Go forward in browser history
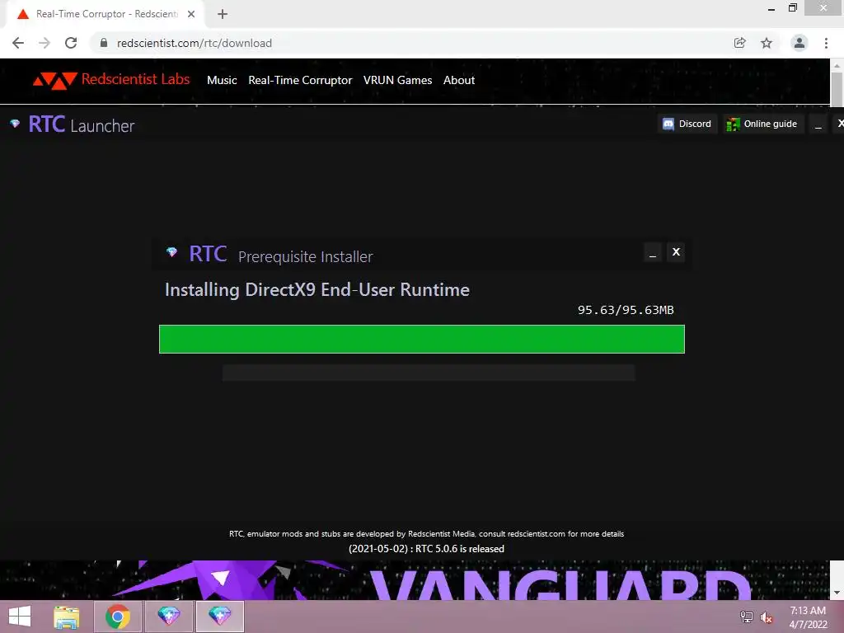The image size is (844, 633). (x=45, y=43)
